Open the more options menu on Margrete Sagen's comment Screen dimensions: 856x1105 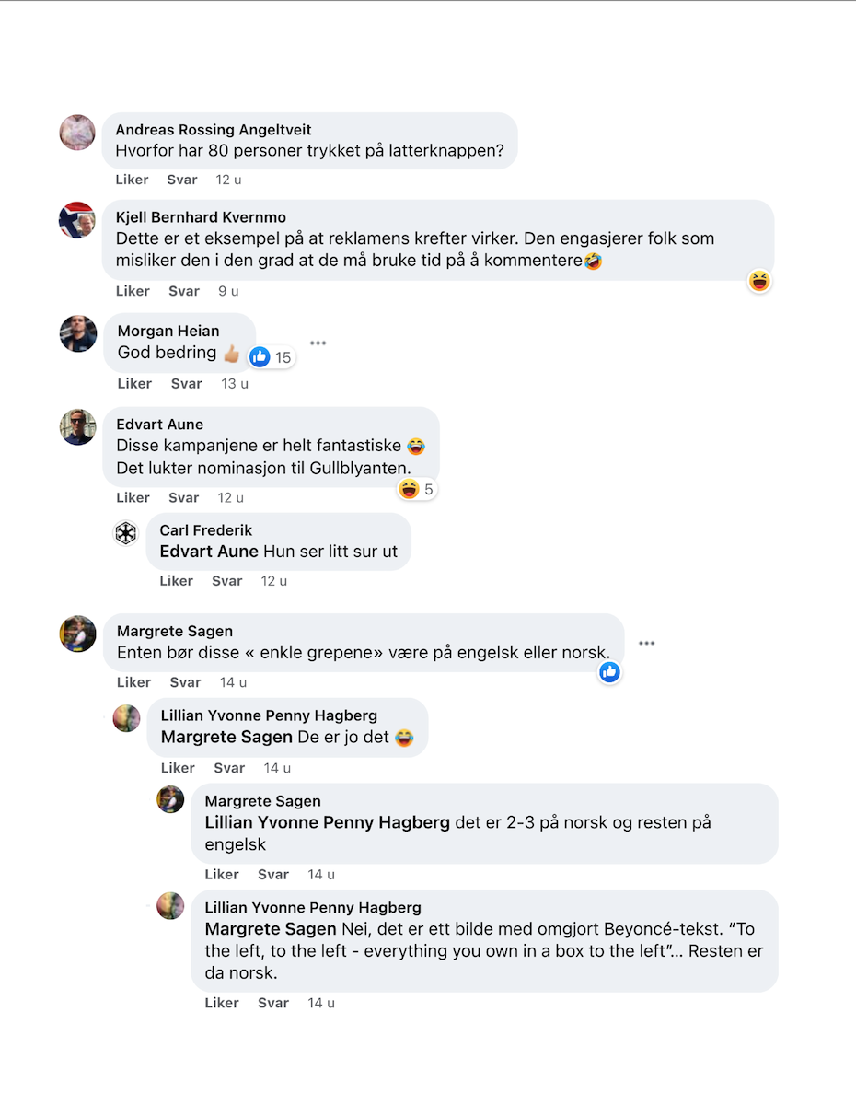coord(647,643)
